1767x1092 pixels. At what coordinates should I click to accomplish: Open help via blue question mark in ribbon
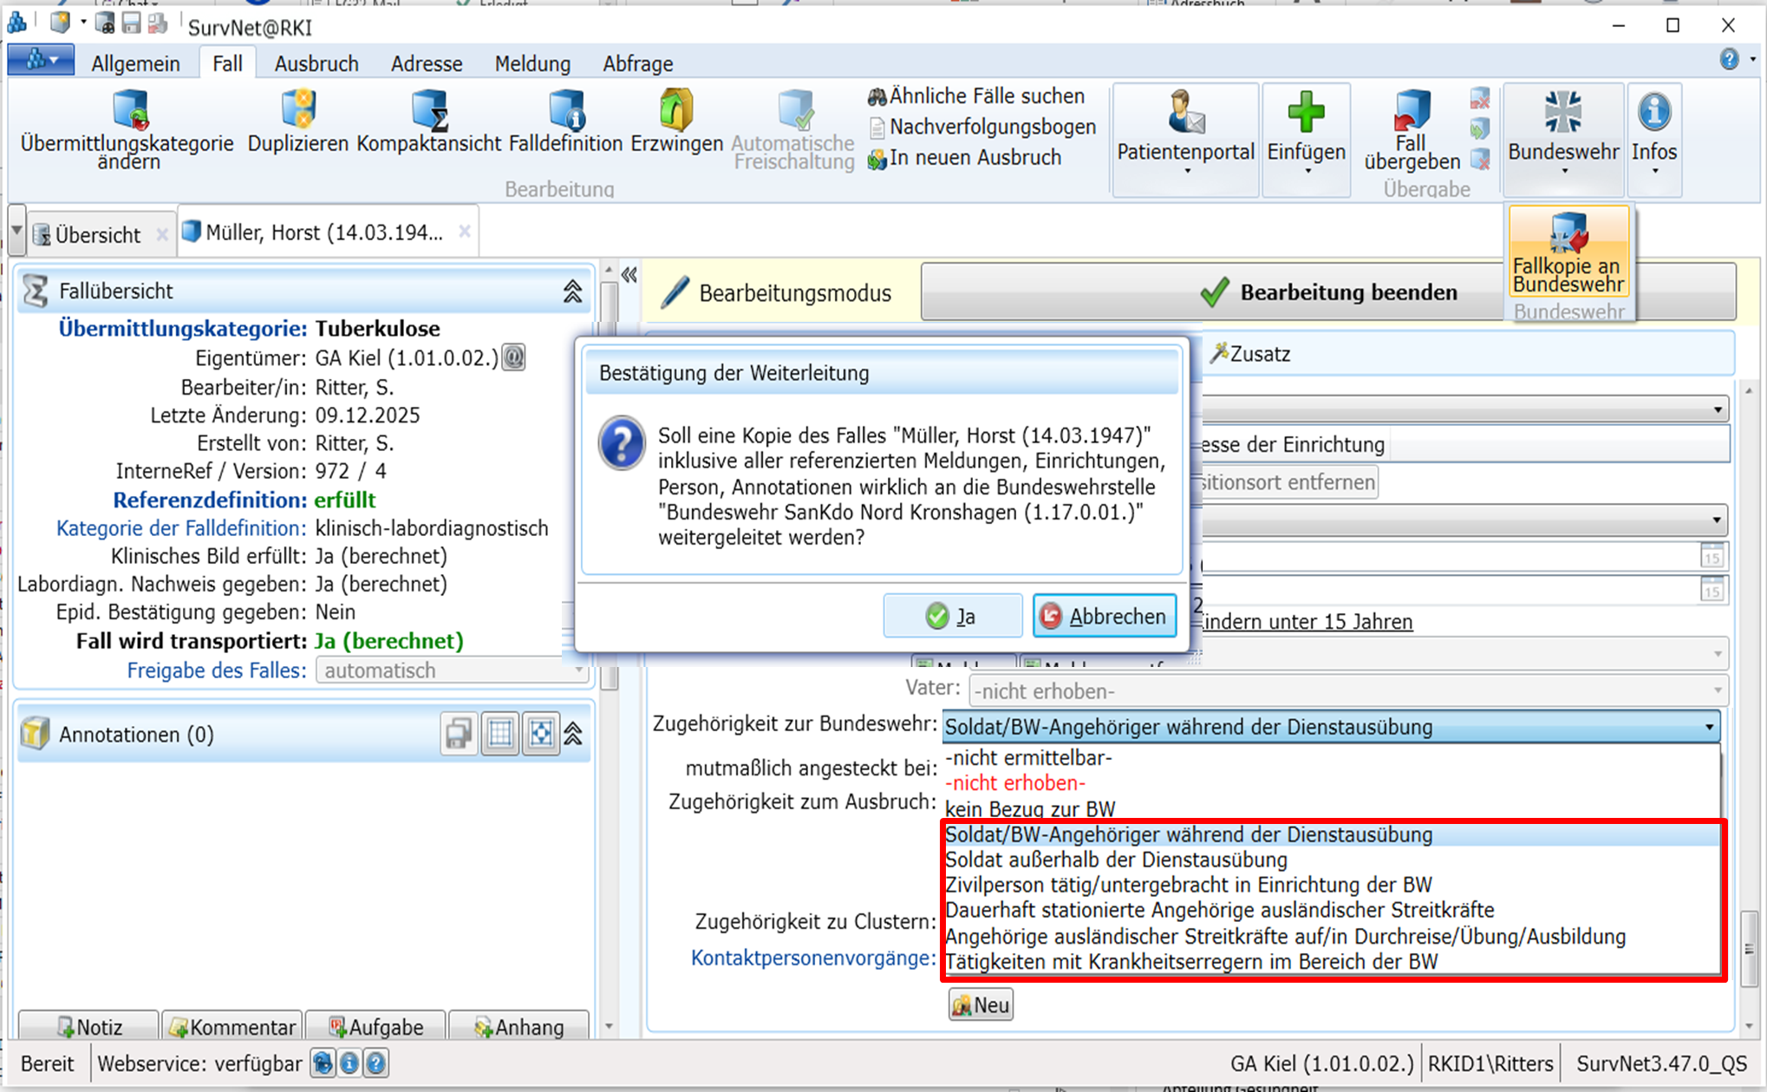click(x=1729, y=59)
